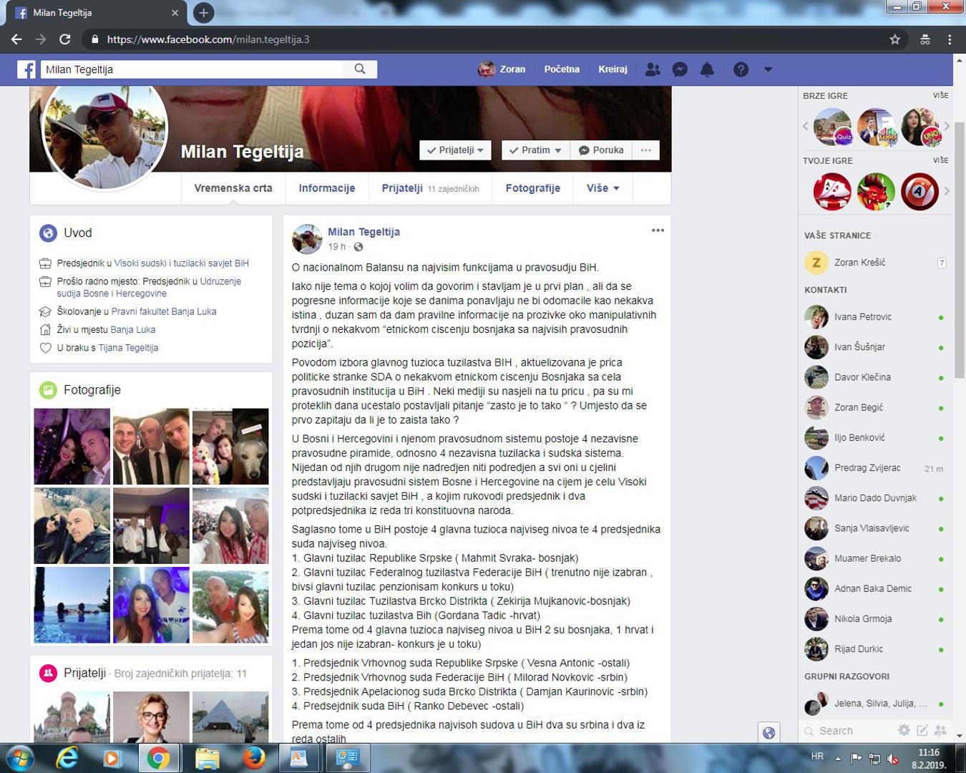Click the search magnifier button
Screen dimensions: 966x773
coord(360,69)
